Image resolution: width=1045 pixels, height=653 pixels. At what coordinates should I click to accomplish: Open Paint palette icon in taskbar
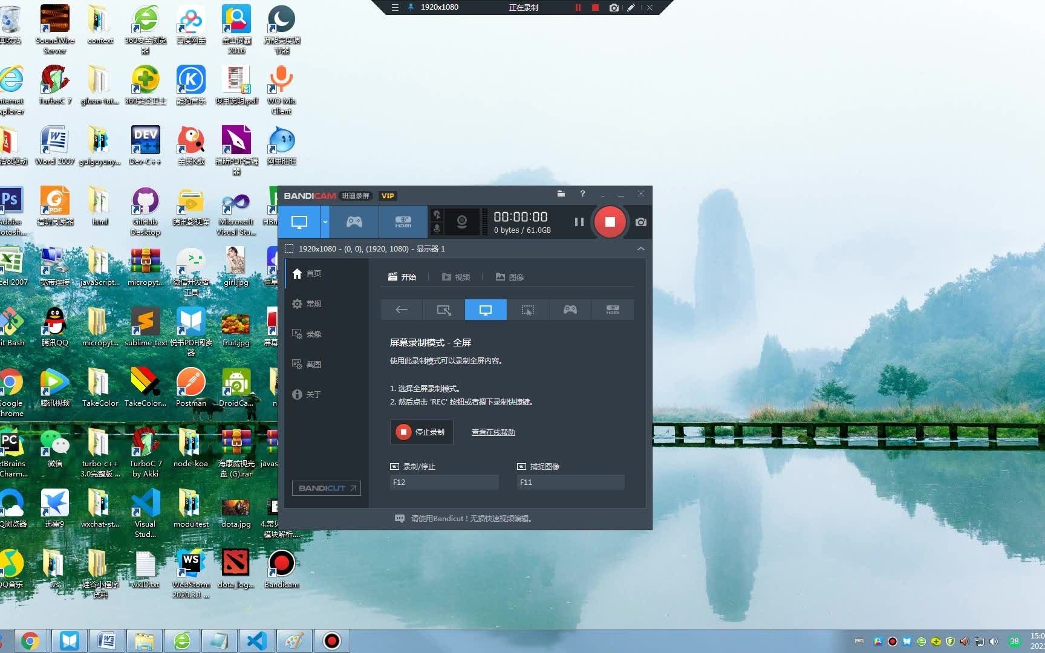(294, 641)
